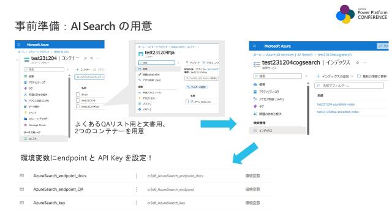The image size is (392, 220).
Task: Select インデックス in cogsearch sidebar
Action: pos(277,131)
